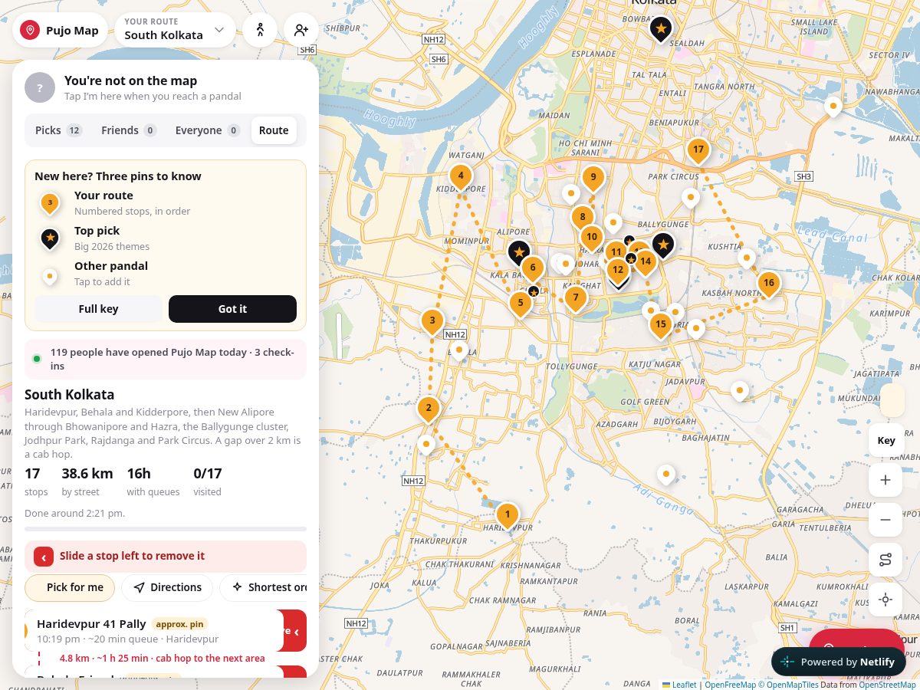Open Directions for the route
The width and height of the screenshot is (920, 690).
(167, 588)
